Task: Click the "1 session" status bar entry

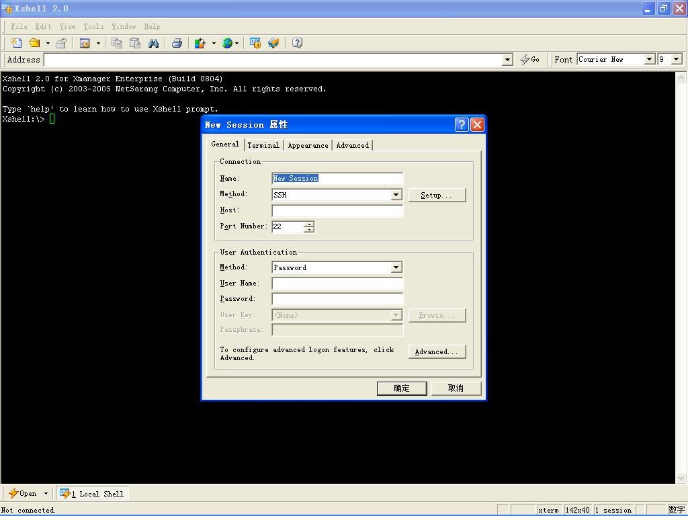Action: [x=613, y=510]
